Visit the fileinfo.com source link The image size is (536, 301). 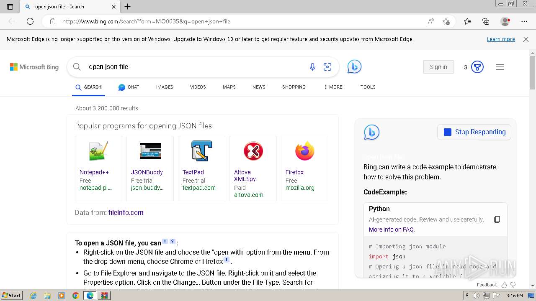click(126, 212)
